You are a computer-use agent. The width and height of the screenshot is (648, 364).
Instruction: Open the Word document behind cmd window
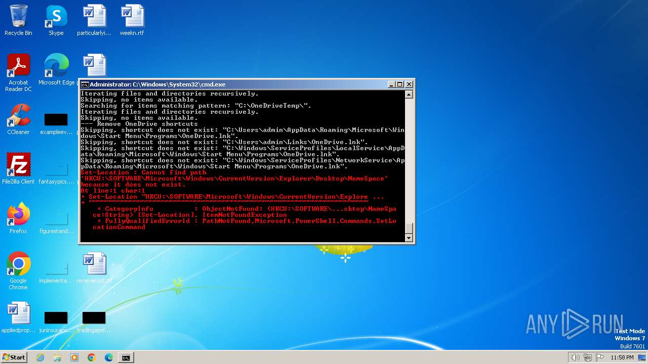[x=94, y=66]
